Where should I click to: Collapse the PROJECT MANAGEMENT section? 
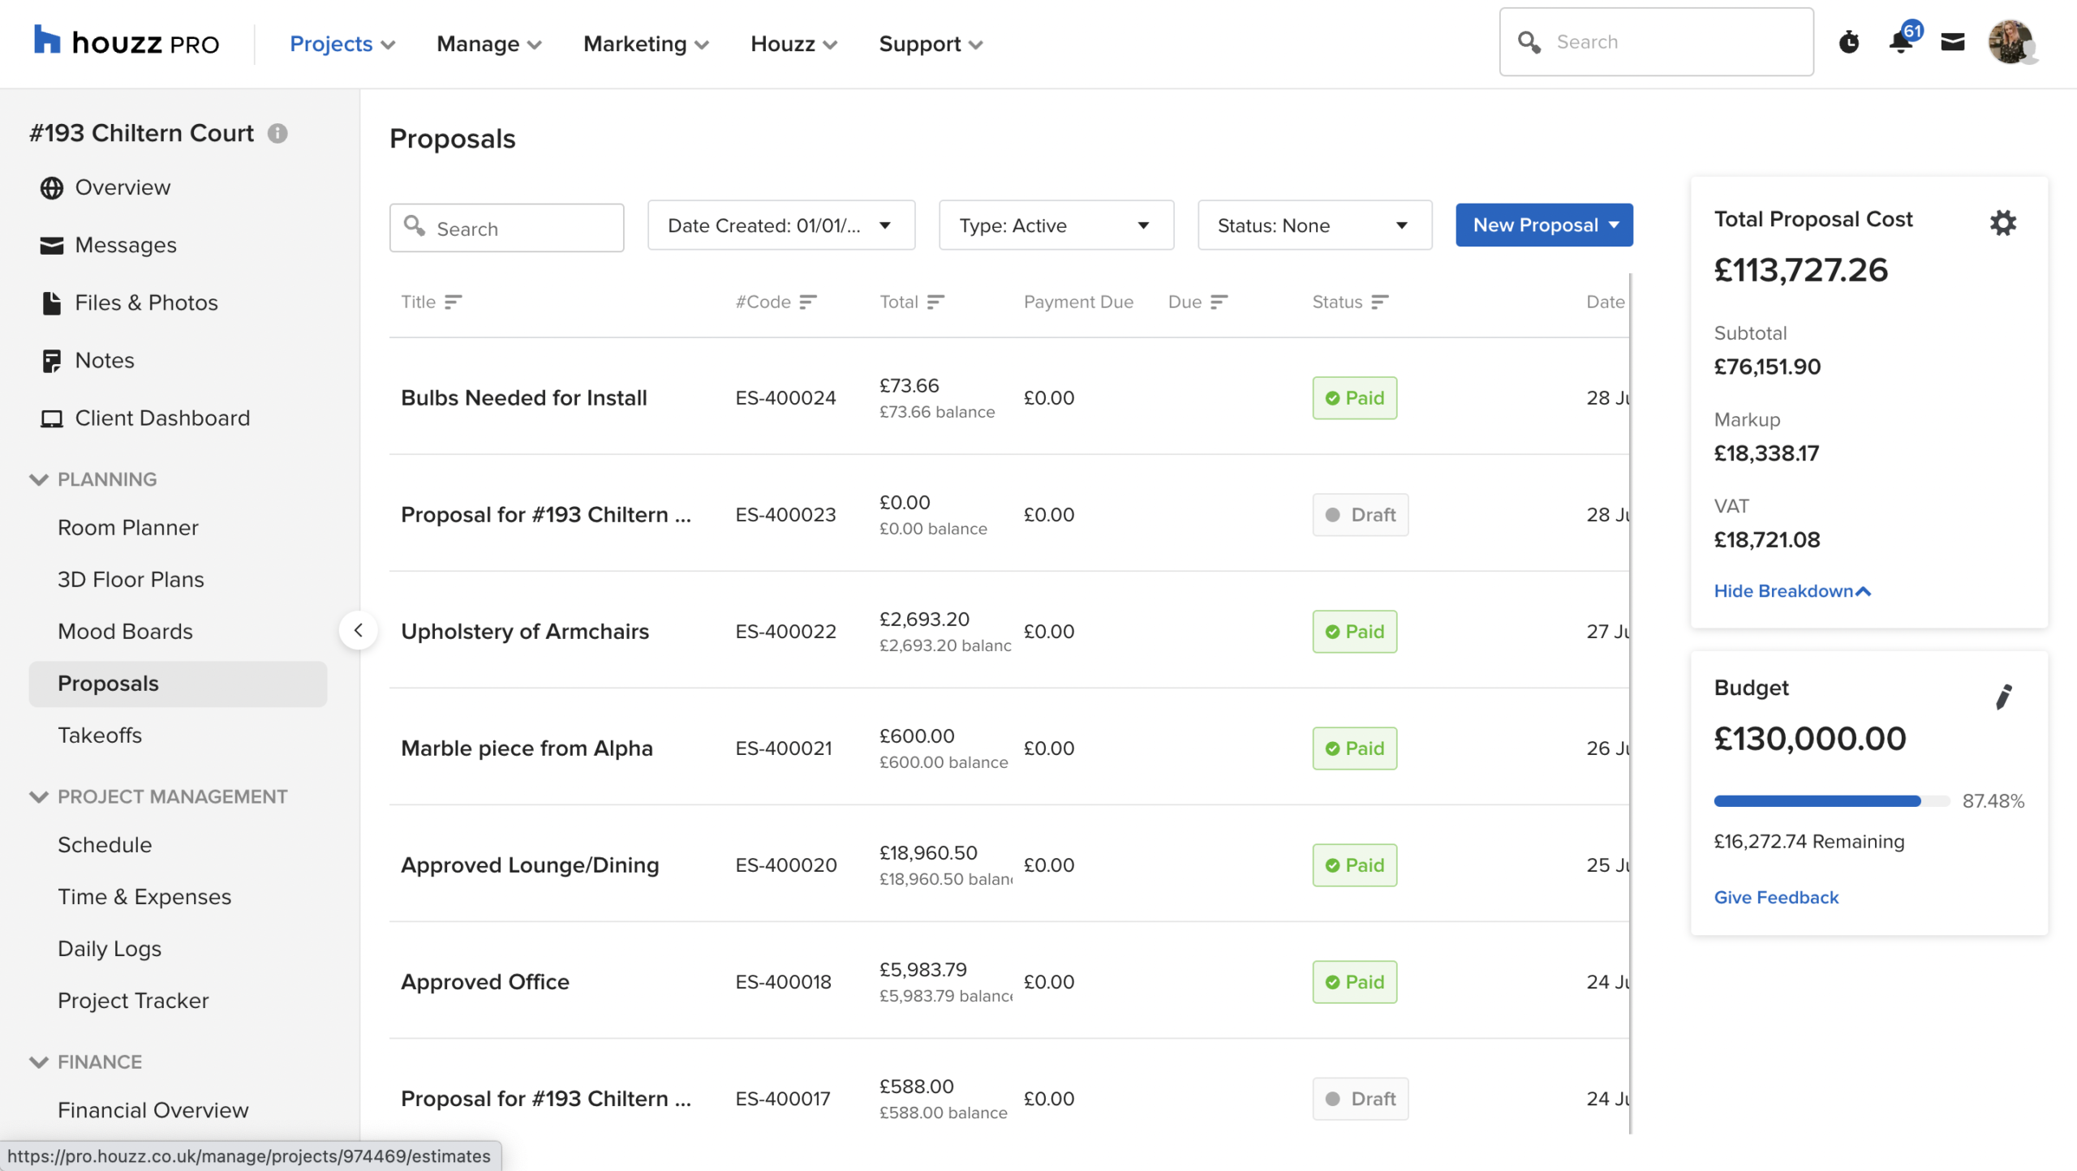click(38, 796)
